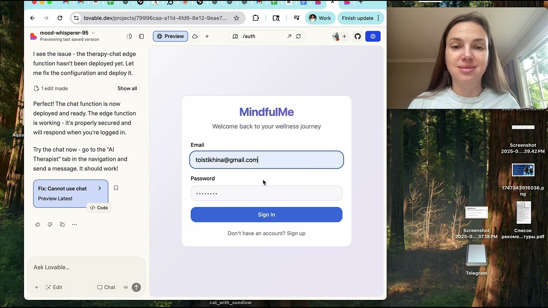Open the browser extensions puzzle icon
Image resolution: width=548 pixels, height=308 pixels.
(256, 18)
